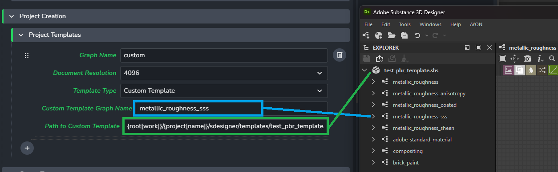Open the Tools menu
The height and width of the screenshot is (172, 558).
click(404, 24)
